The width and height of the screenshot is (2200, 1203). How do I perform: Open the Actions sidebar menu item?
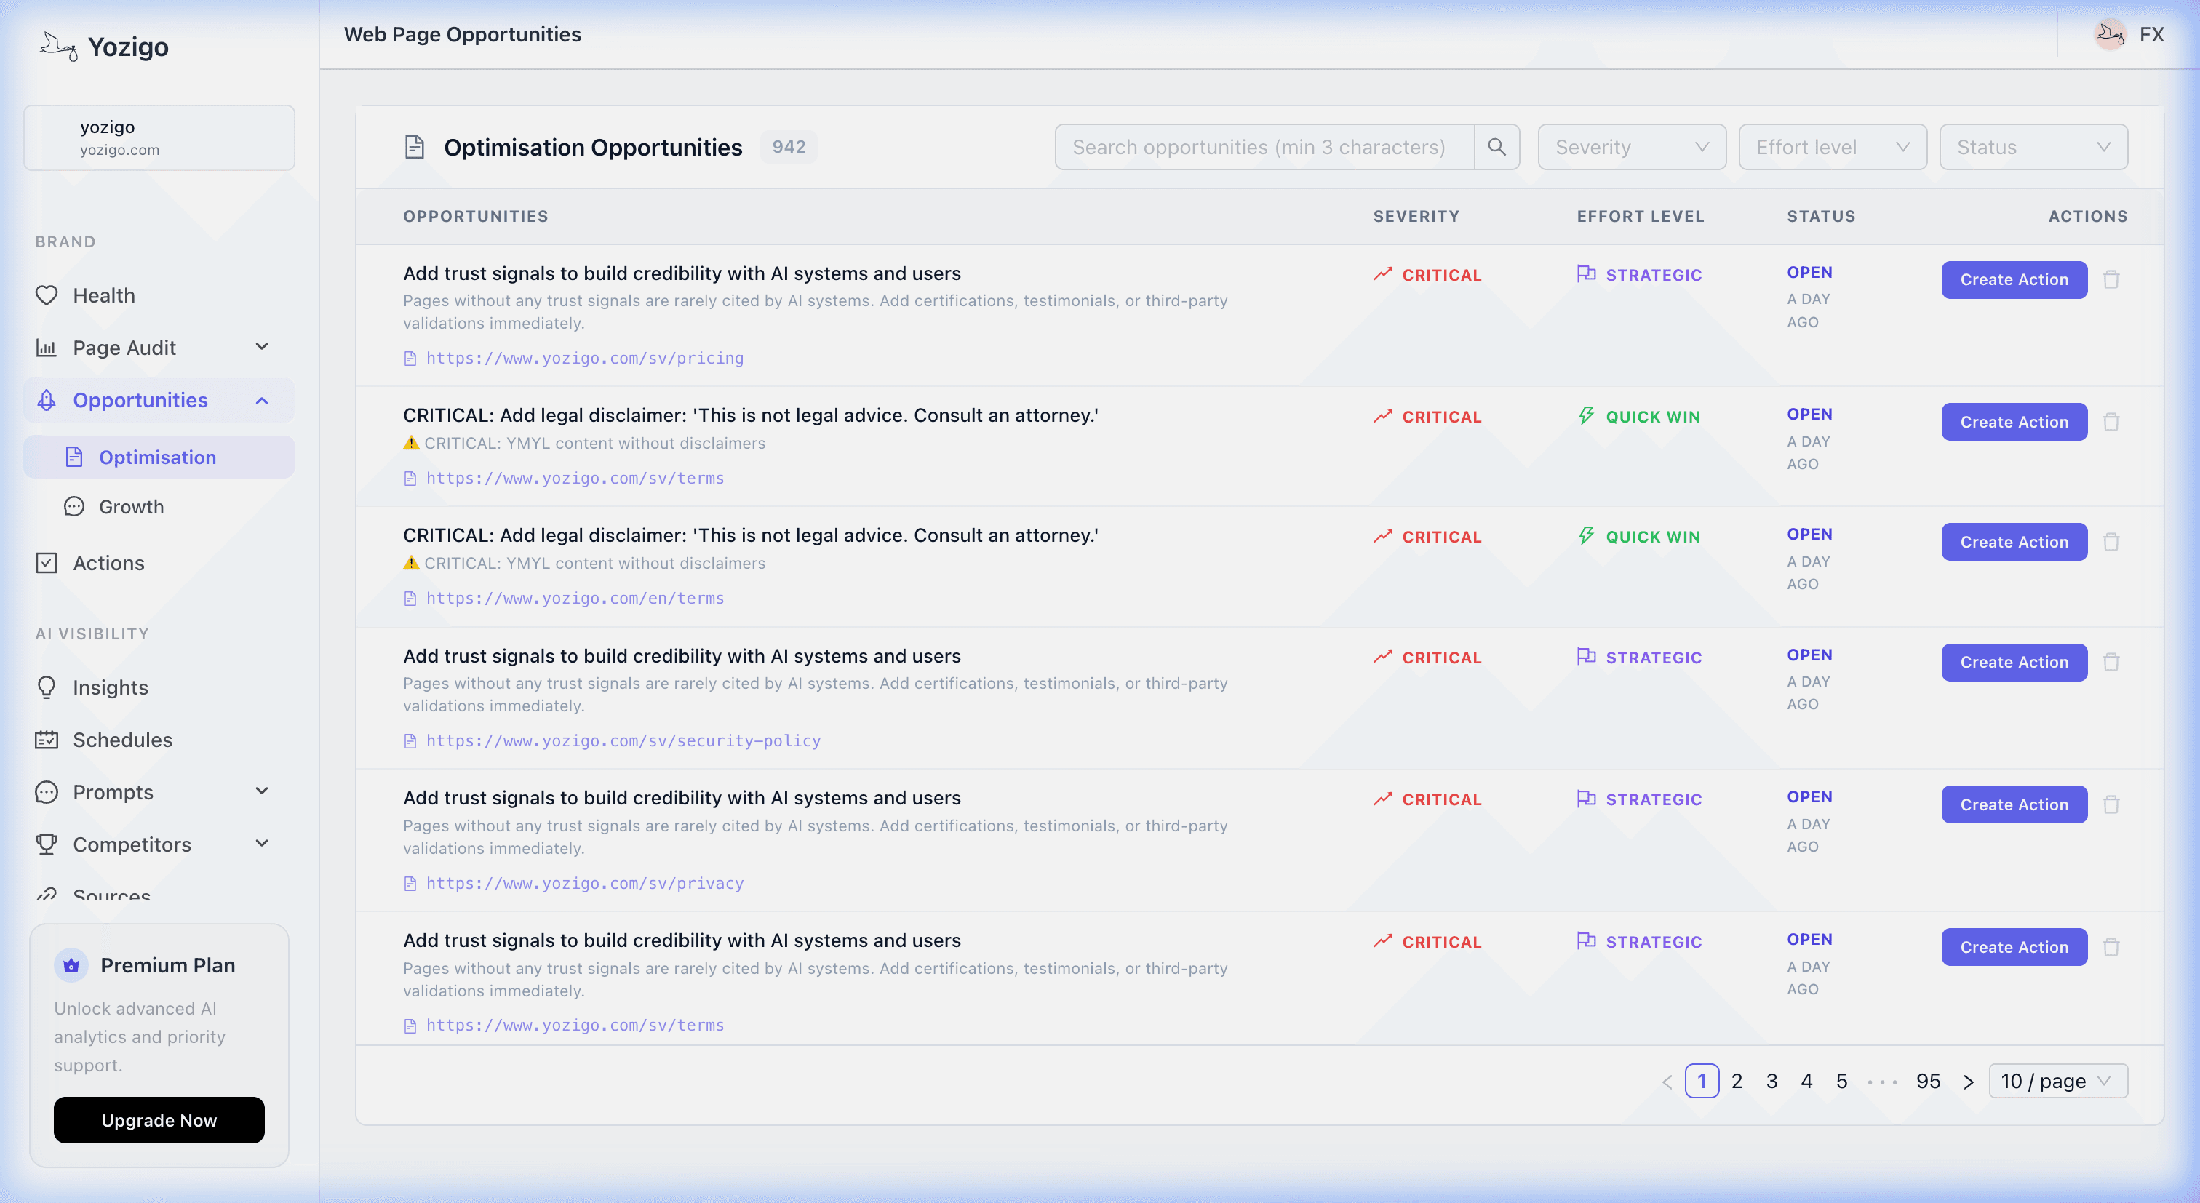tap(108, 564)
